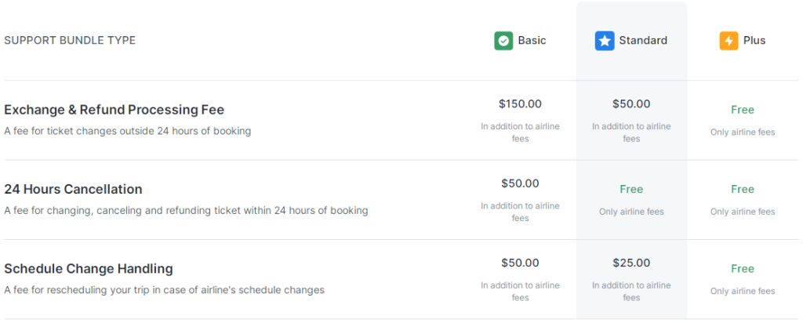
Task: Click the $50.00 Basic 24 hours cancellation price
Action: click(x=520, y=183)
